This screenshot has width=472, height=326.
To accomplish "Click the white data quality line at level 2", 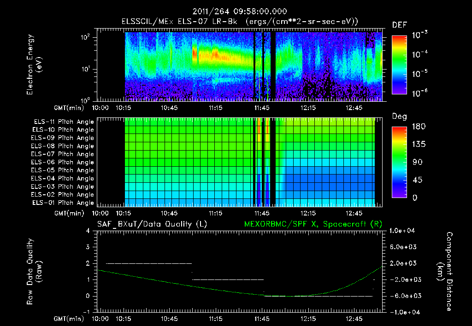I will 149,263.
